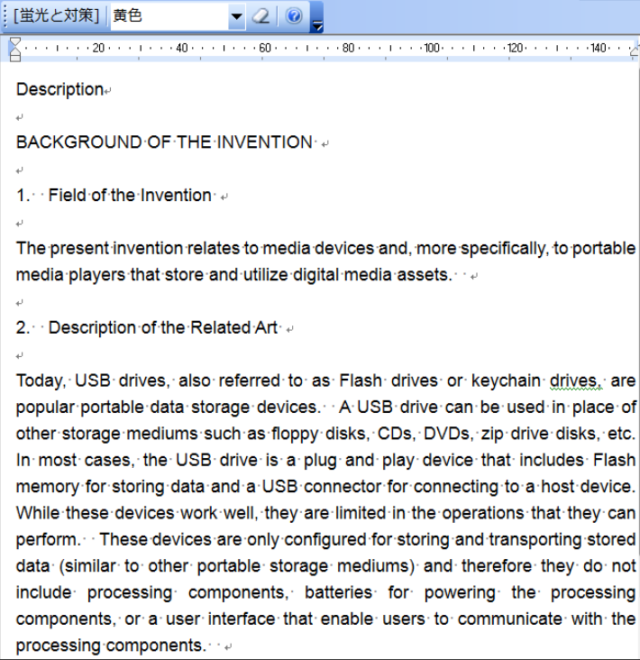
Task: Place cursor on the word "Today,"
Action: 41,380
